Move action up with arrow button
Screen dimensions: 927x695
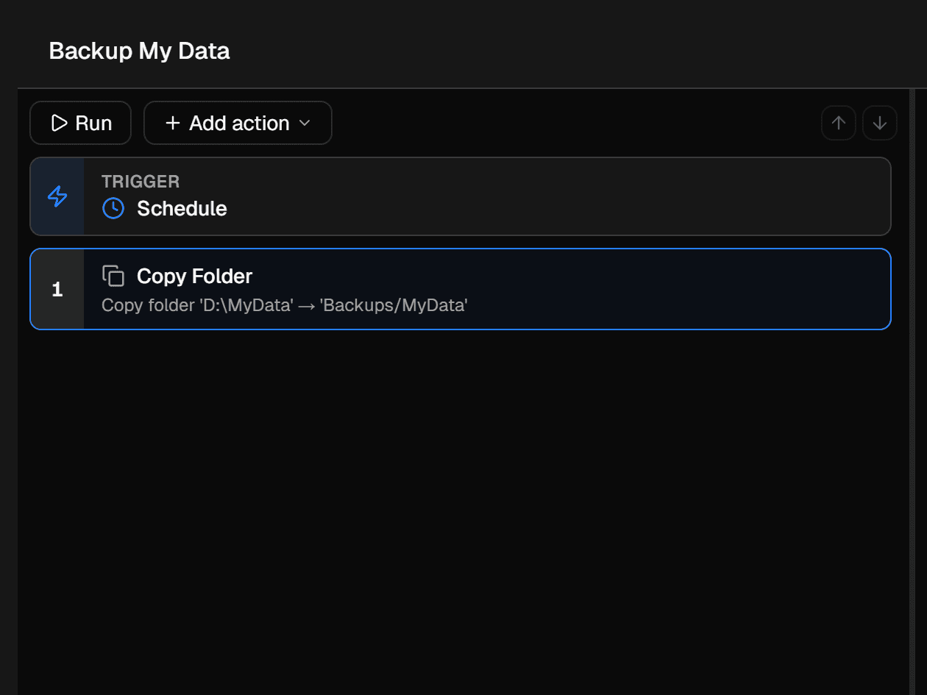839,123
